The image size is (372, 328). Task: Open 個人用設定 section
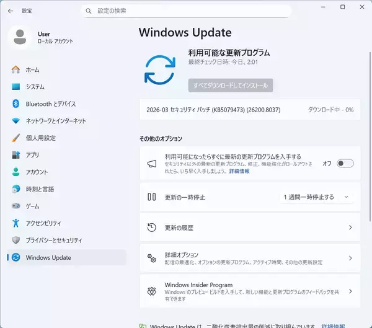point(67,138)
